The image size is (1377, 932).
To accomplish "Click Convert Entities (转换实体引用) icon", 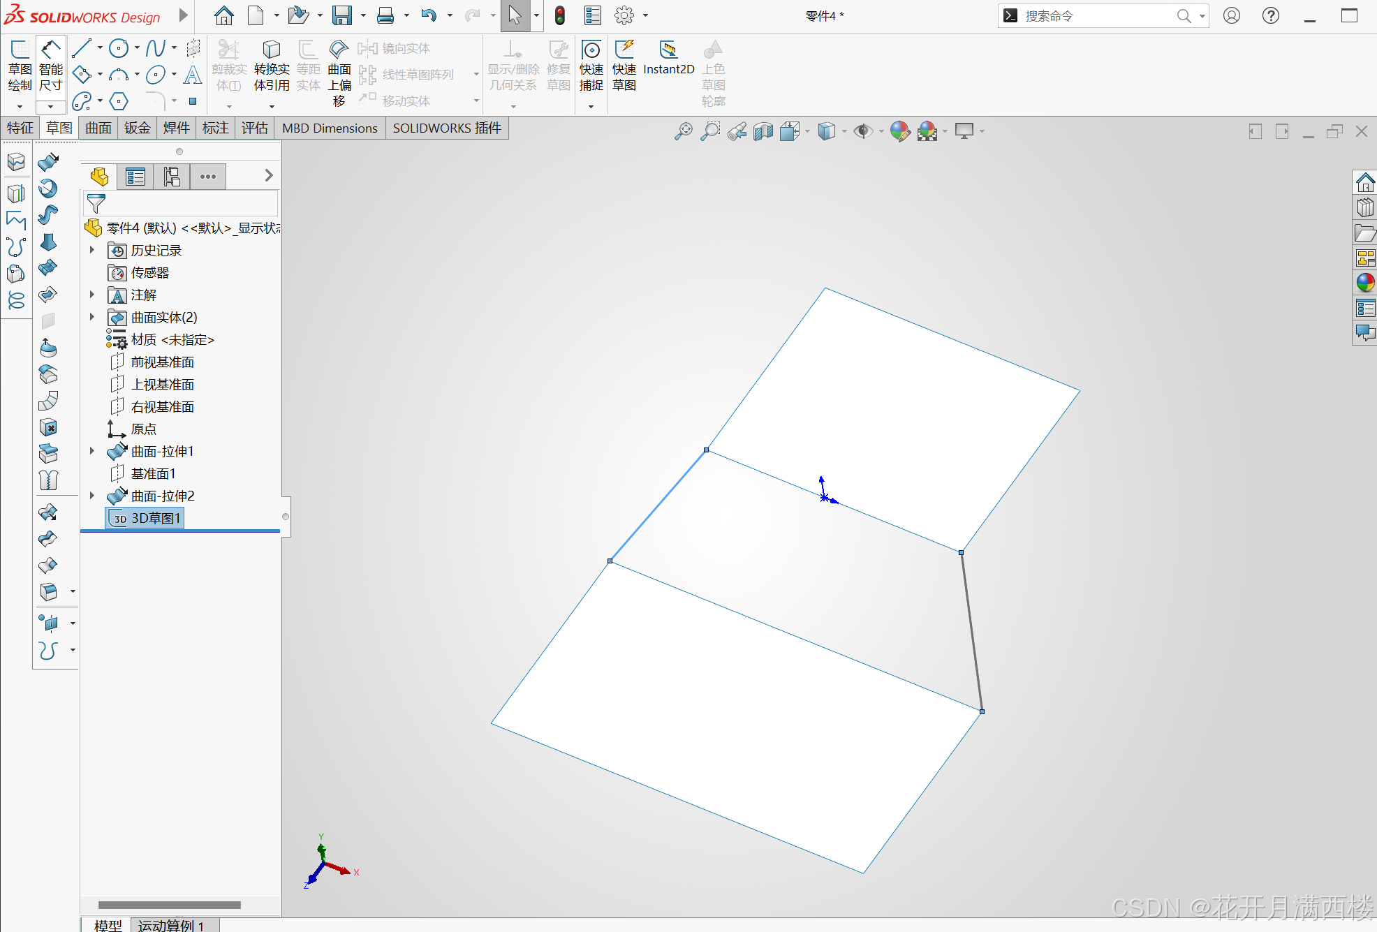I will [272, 66].
